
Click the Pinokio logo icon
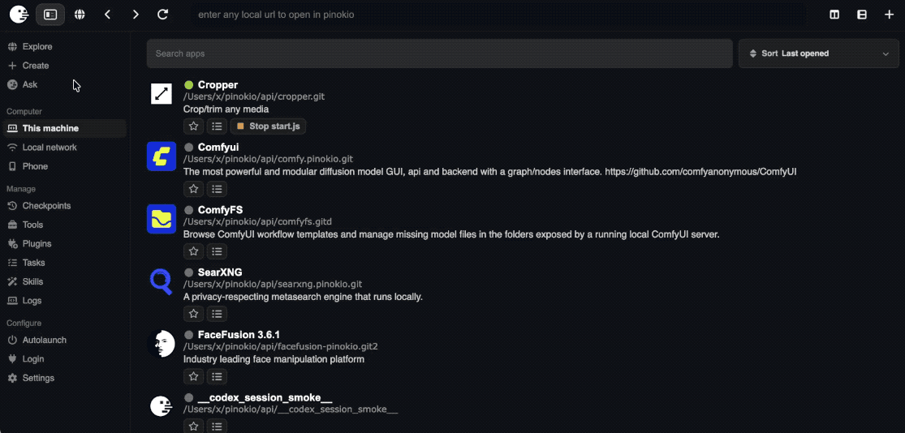click(19, 15)
